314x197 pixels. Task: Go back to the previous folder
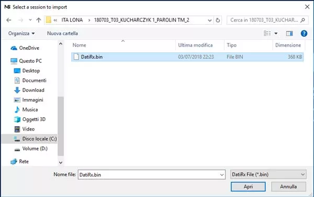[8, 20]
